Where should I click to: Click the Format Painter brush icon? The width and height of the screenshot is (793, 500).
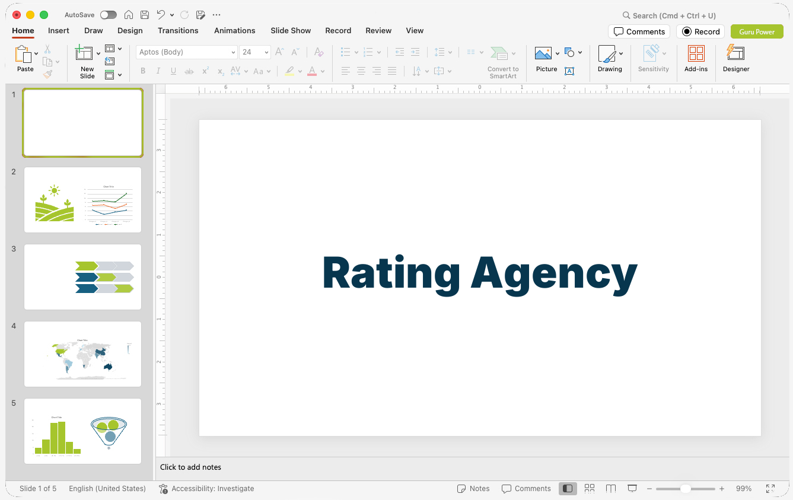pos(47,75)
